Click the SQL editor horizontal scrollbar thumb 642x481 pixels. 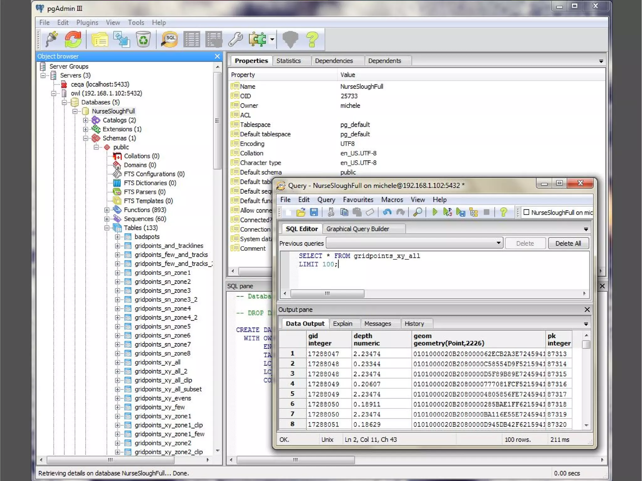pyautogui.click(x=327, y=294)
